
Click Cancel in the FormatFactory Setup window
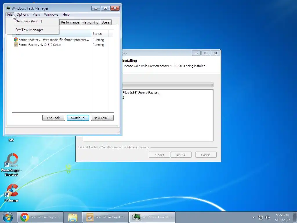tap(206, 155)
